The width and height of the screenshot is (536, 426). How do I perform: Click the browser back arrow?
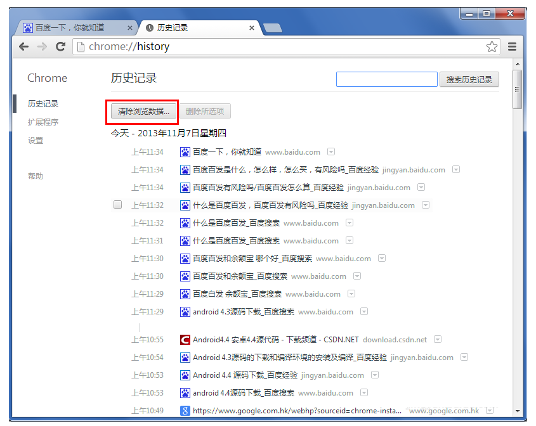tap(23, 47)
